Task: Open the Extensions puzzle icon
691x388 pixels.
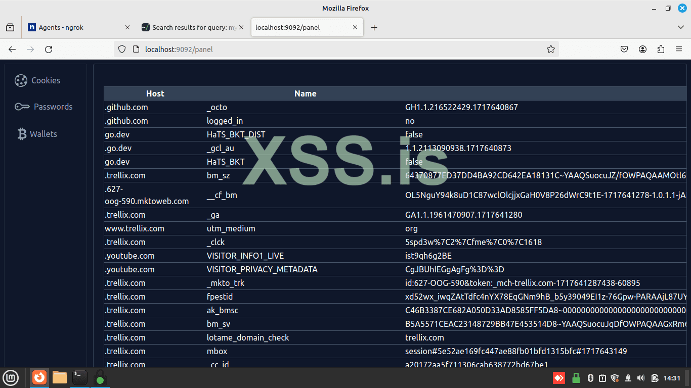Action: [x=661, y=49]
